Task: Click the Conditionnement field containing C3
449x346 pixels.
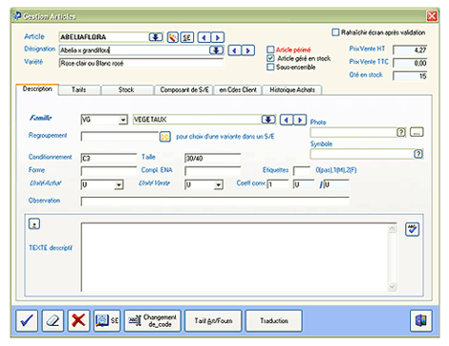Action: click(109, 159)
